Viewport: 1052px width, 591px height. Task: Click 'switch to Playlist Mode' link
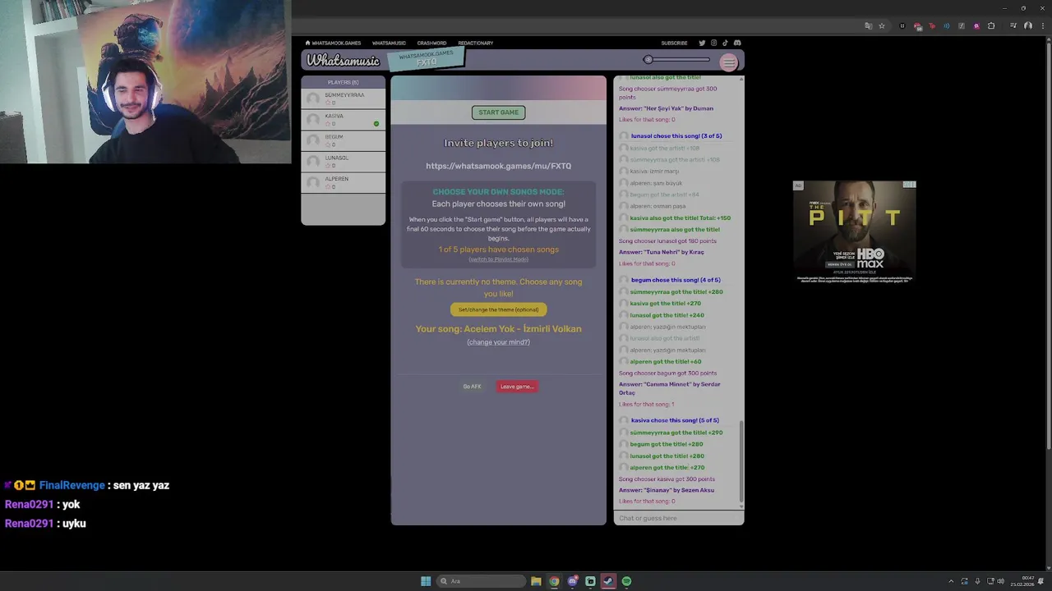click(498, 259)
